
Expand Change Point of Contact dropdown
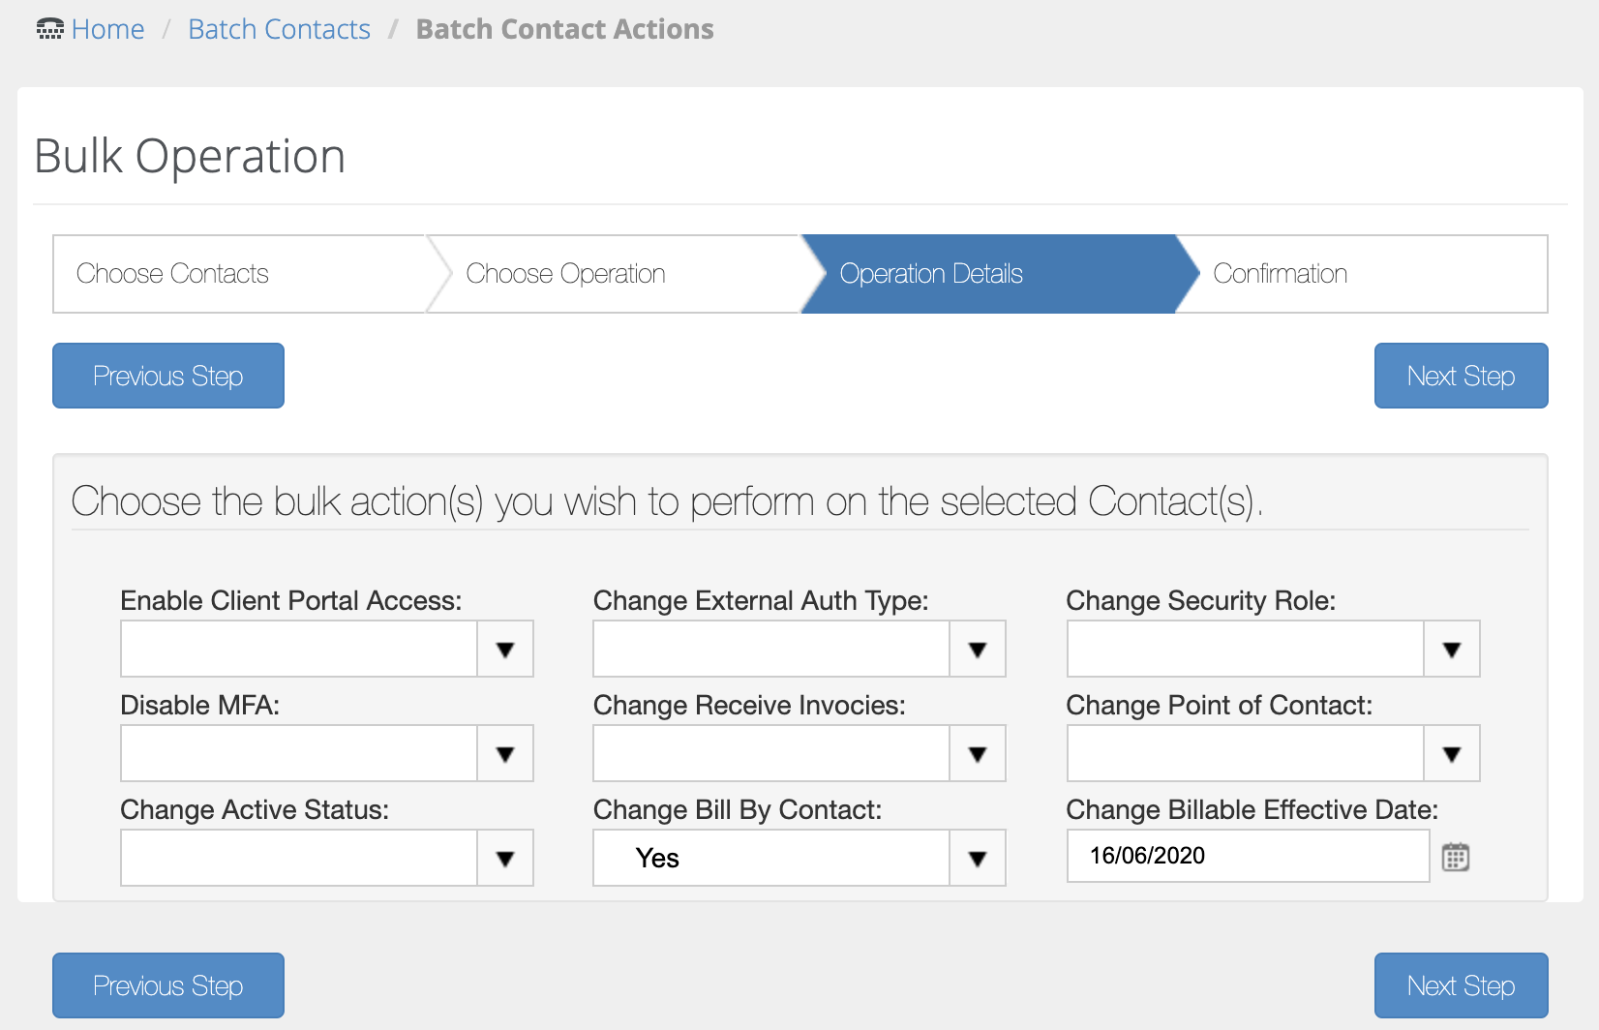1450,753
